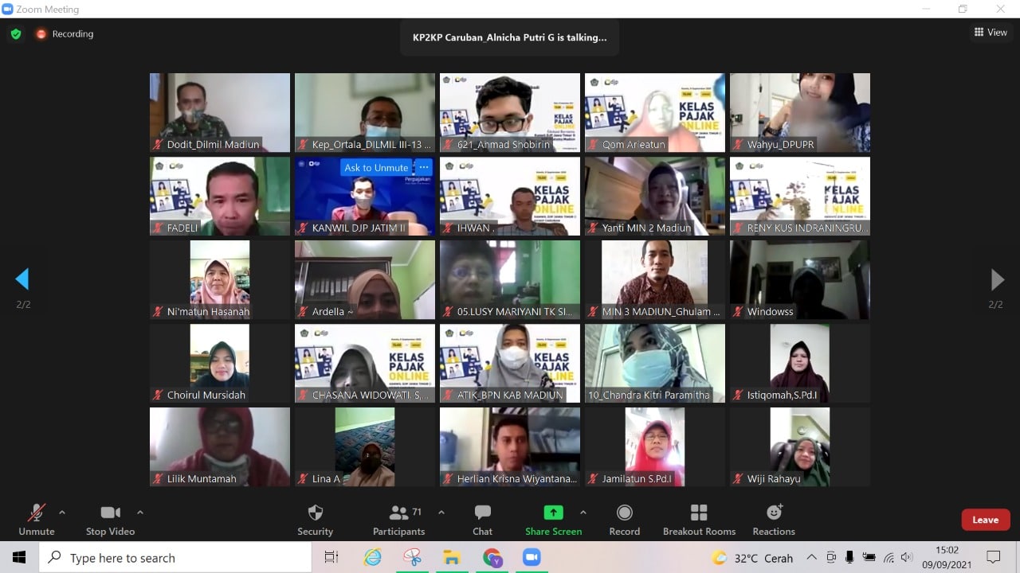The image size is (1020, 573).
Task: Click the green encryption shield icon
Action: [15, 34]
